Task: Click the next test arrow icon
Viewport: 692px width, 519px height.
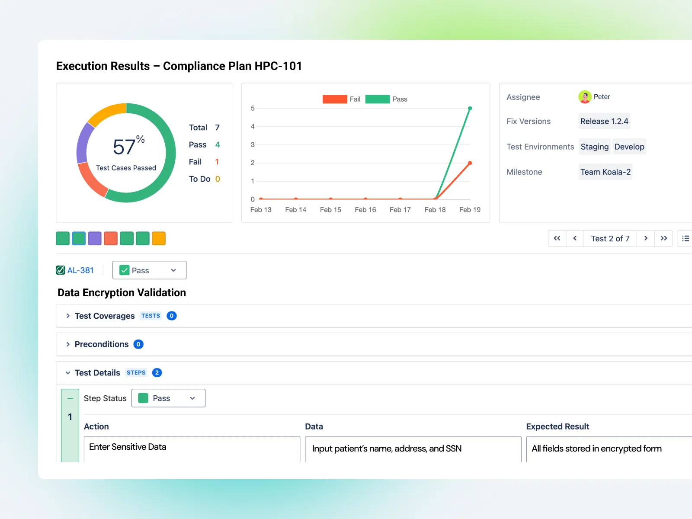Action: [645, 238]
